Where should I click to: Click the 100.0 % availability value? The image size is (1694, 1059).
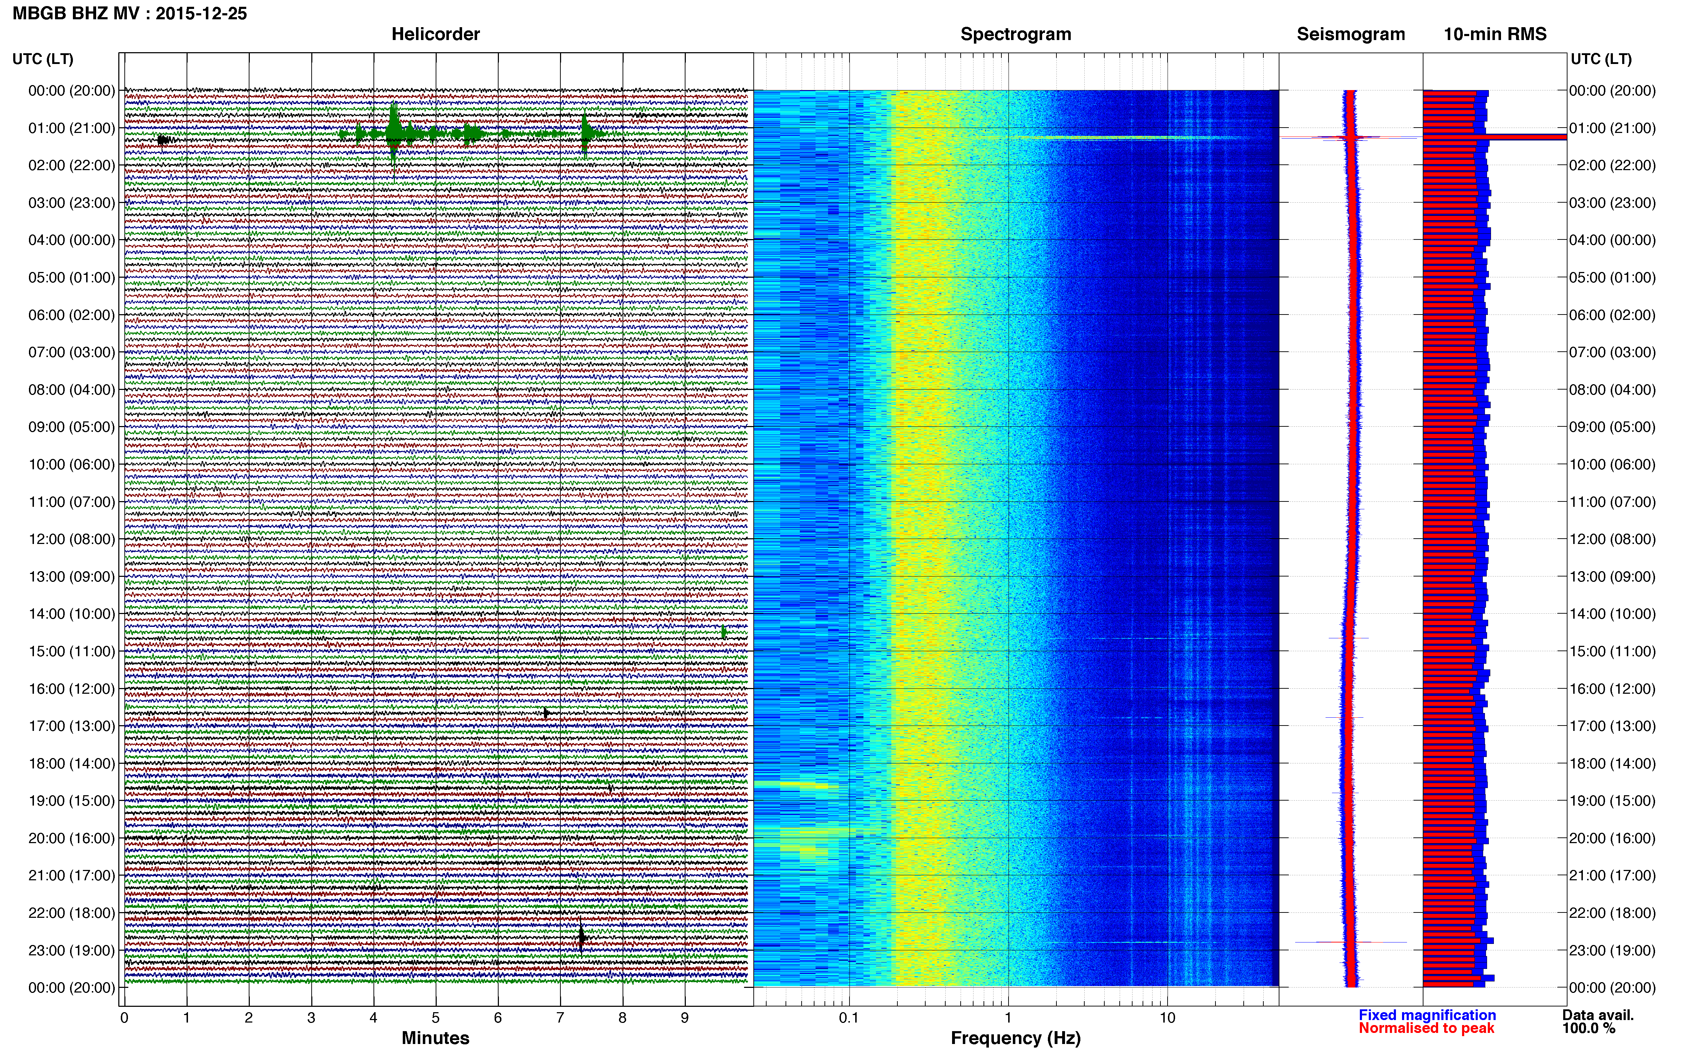click(x=1589, y=1028)
